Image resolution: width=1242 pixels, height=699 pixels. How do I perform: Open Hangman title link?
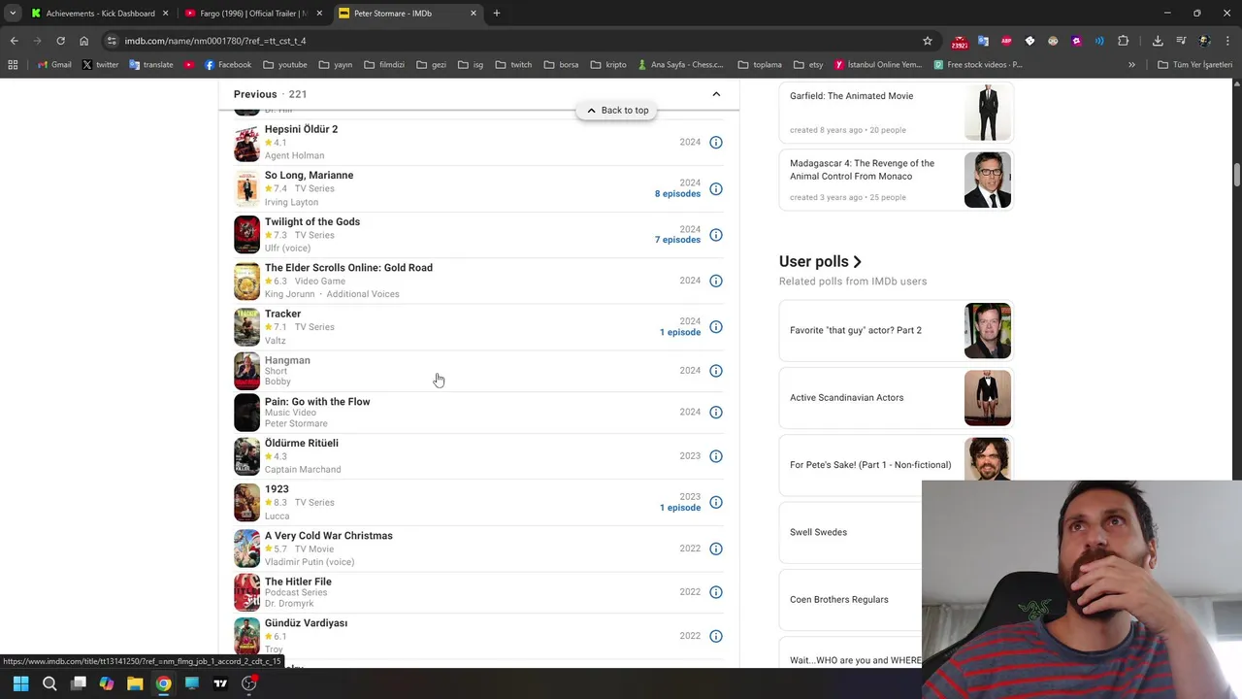(x=287, y=360)
